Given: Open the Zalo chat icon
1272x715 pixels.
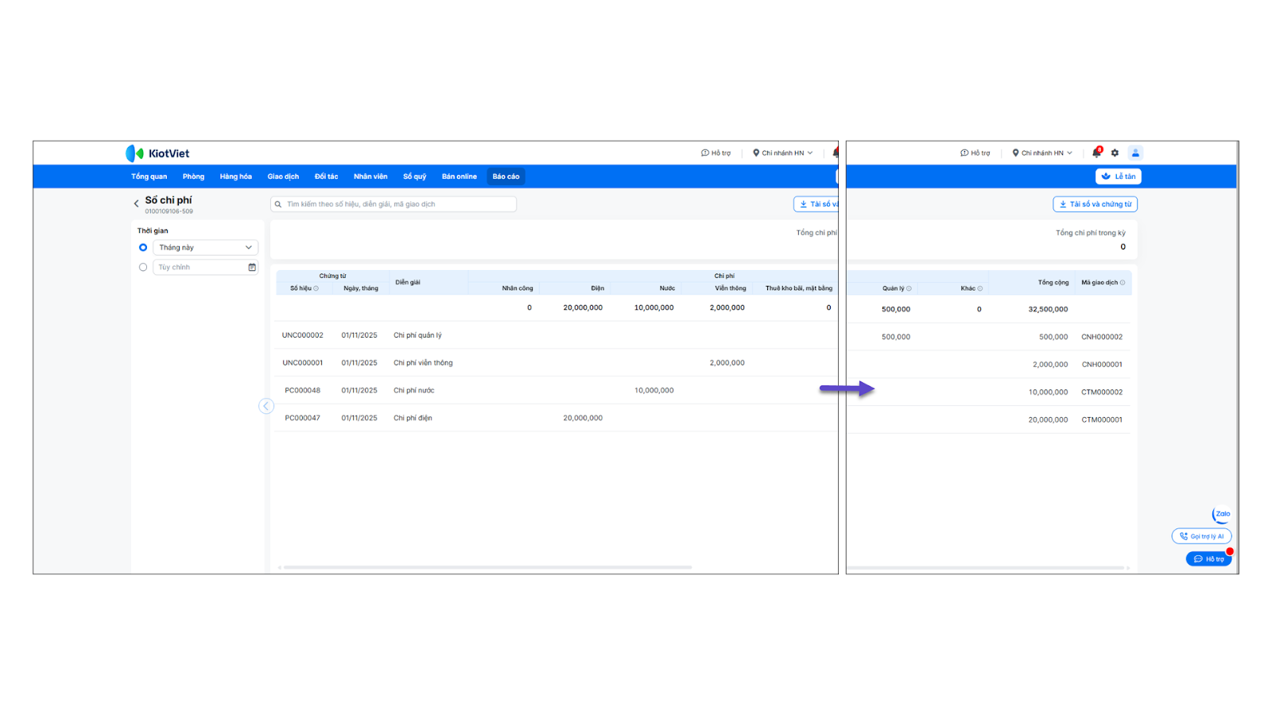Looking at the screenshot, I should coord(1221,515).
